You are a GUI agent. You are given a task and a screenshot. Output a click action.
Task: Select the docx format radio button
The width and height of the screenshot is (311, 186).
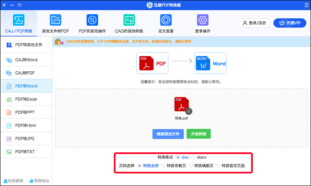click(x=194, y=157)
